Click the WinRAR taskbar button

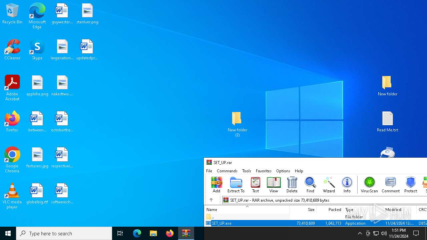click(x=186, y=233)
